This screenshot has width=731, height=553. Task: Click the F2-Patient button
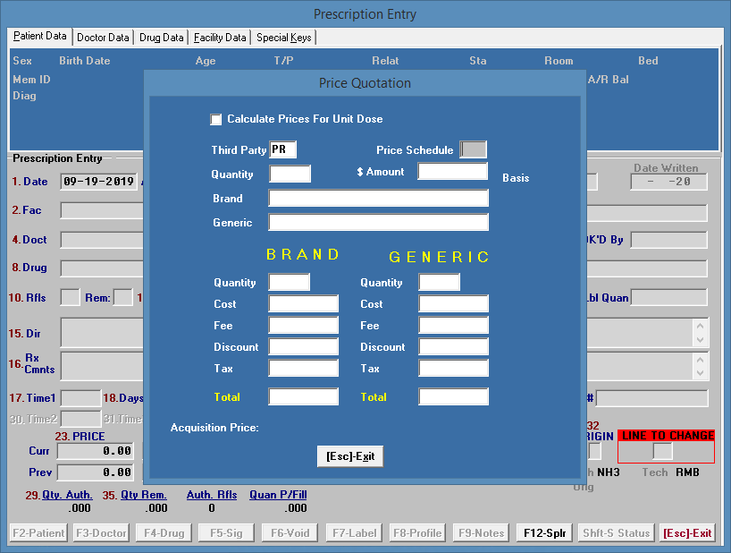click(x=38, y=533)
